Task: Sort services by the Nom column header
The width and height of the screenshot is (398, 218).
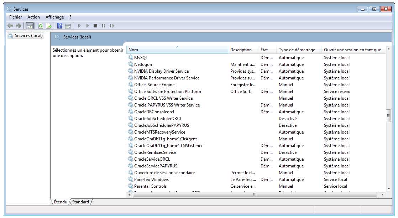Action: [x=177, y=50]
